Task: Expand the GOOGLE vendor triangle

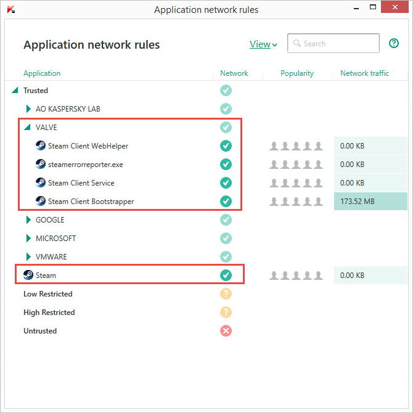Action: 28,219
